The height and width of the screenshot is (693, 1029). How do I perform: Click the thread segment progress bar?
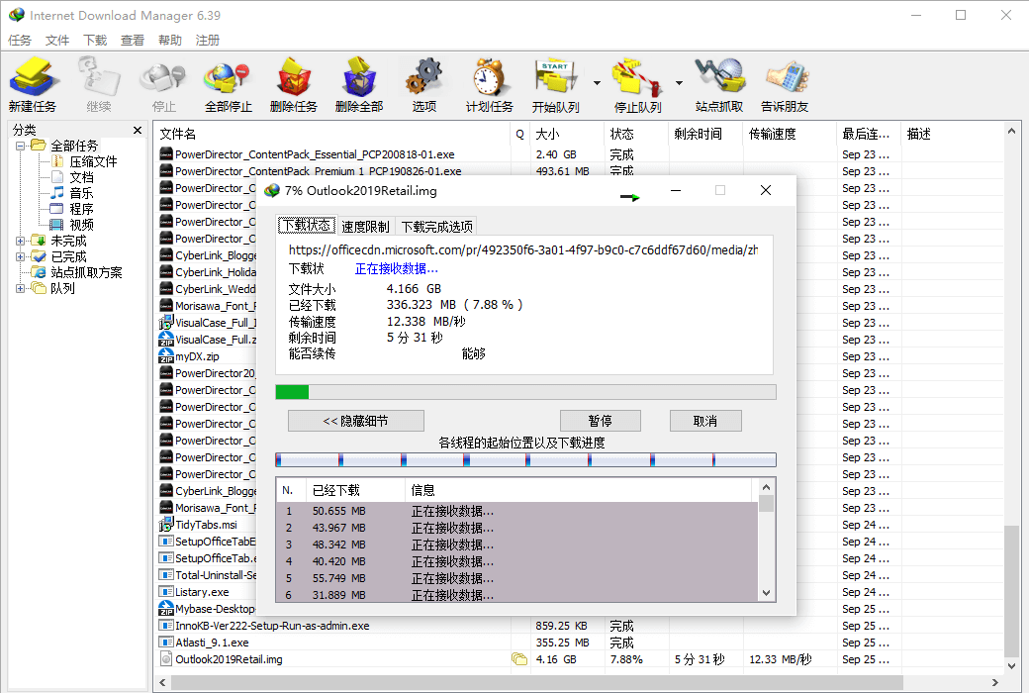tap(525, 459)
